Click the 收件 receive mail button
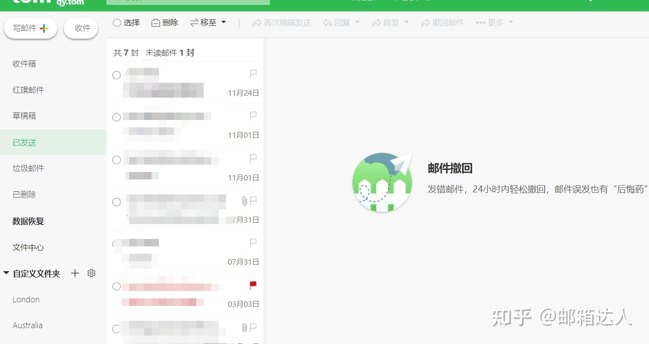The image size is (649, 344). pos(82,28)
